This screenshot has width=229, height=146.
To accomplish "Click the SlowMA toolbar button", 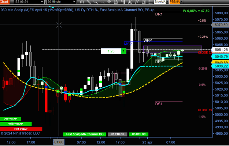I will pos(160,2).
